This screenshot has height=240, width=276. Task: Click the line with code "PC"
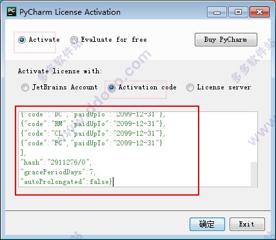[92, 143]
